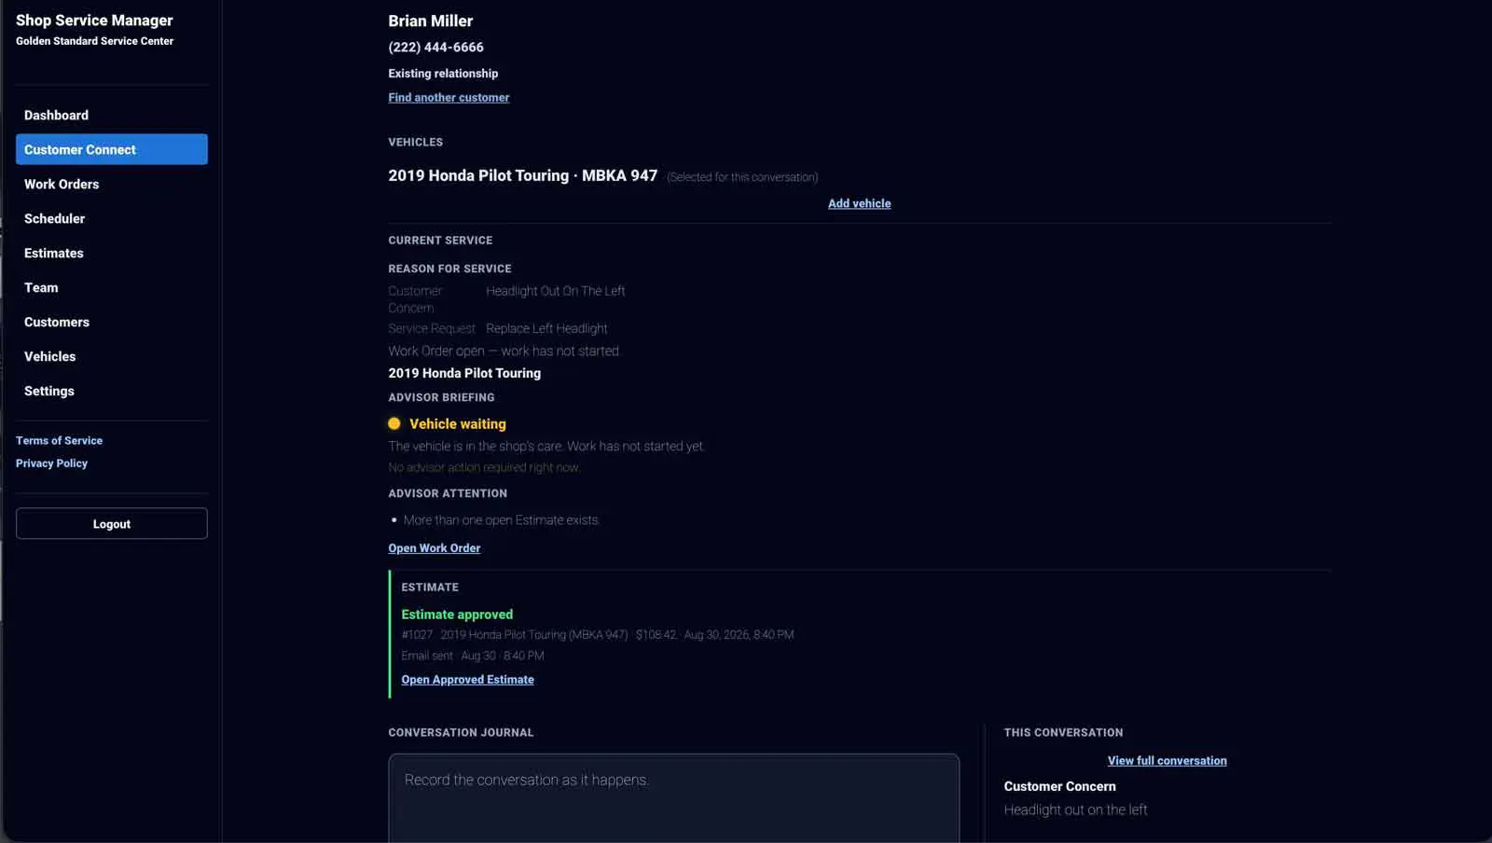Click 'Headlight out on the left' under This Conversation

point(1075,809)
